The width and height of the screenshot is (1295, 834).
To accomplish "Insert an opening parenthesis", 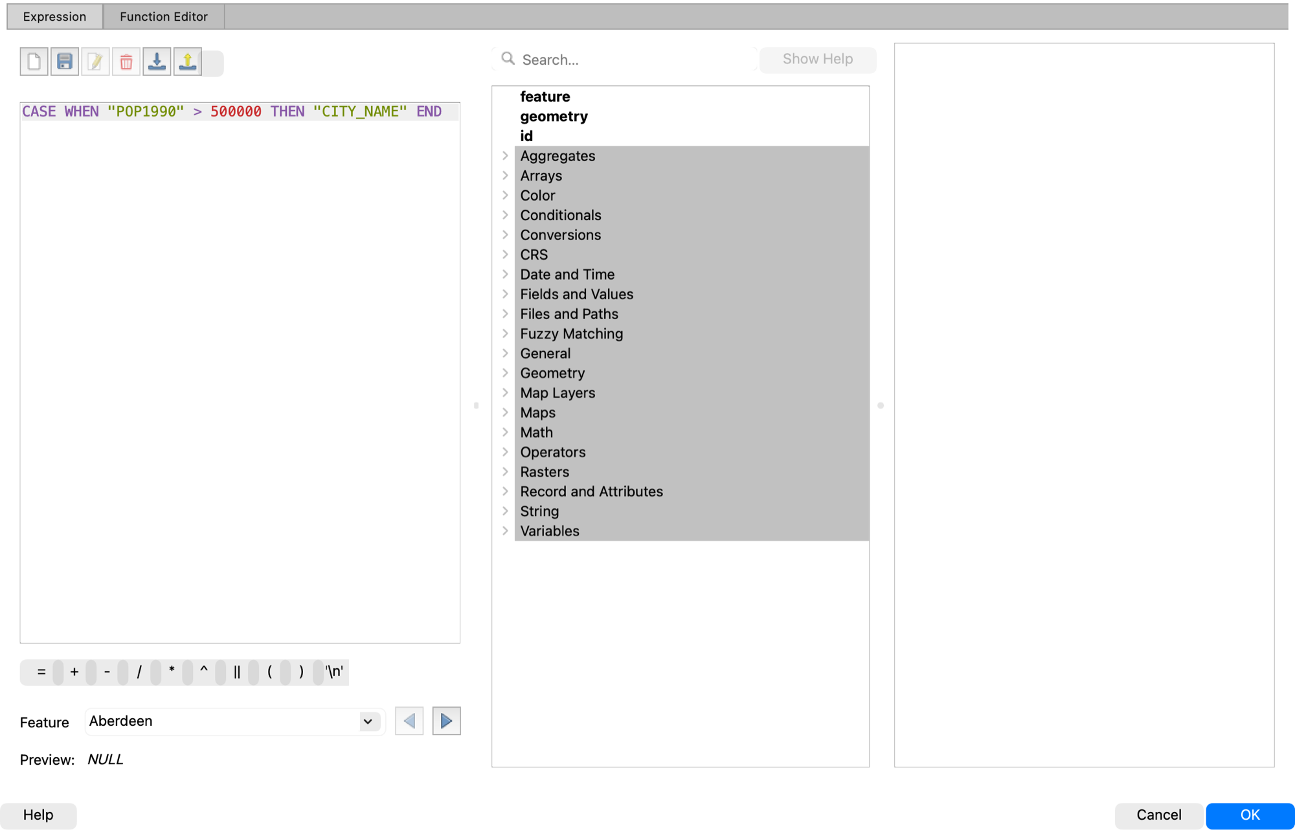I will [269, 672].
